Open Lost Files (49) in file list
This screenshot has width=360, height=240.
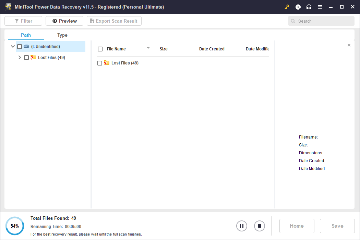tap(125, 63)
